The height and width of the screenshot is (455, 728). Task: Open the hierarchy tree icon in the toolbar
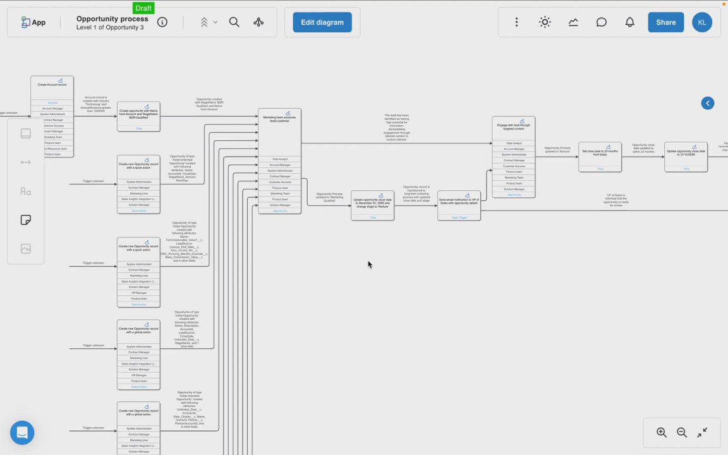pyautogui.click(x=258, y=22)
